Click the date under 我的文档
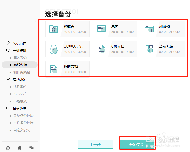Screen dimensions: 190x152 tap(75, 72)
